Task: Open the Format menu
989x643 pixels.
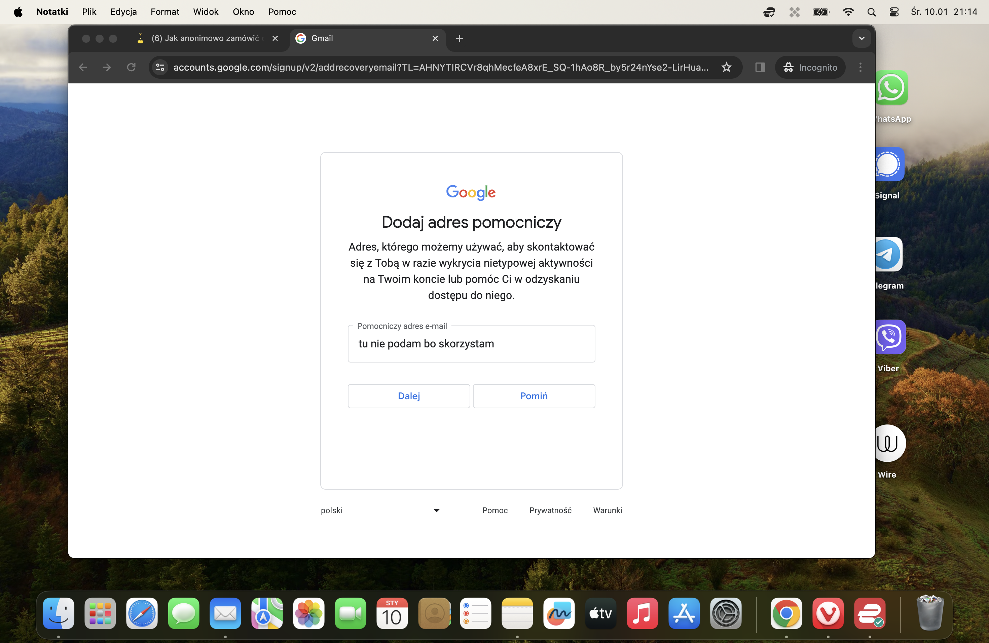Action: tap(164, 12)
